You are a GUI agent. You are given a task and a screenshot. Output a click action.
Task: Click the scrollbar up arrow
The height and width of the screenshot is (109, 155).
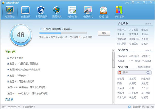point(114,51)
